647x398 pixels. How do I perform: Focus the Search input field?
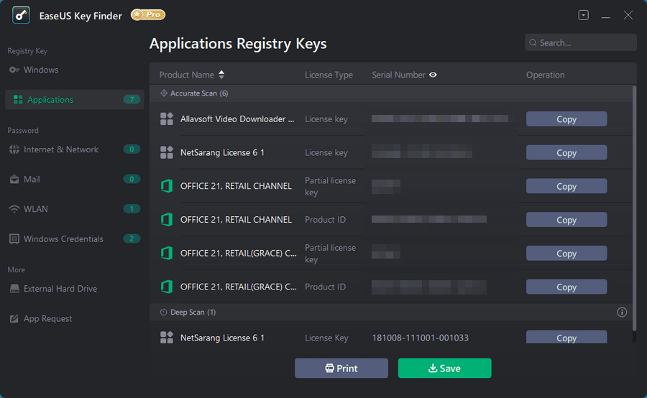point(581,42)
